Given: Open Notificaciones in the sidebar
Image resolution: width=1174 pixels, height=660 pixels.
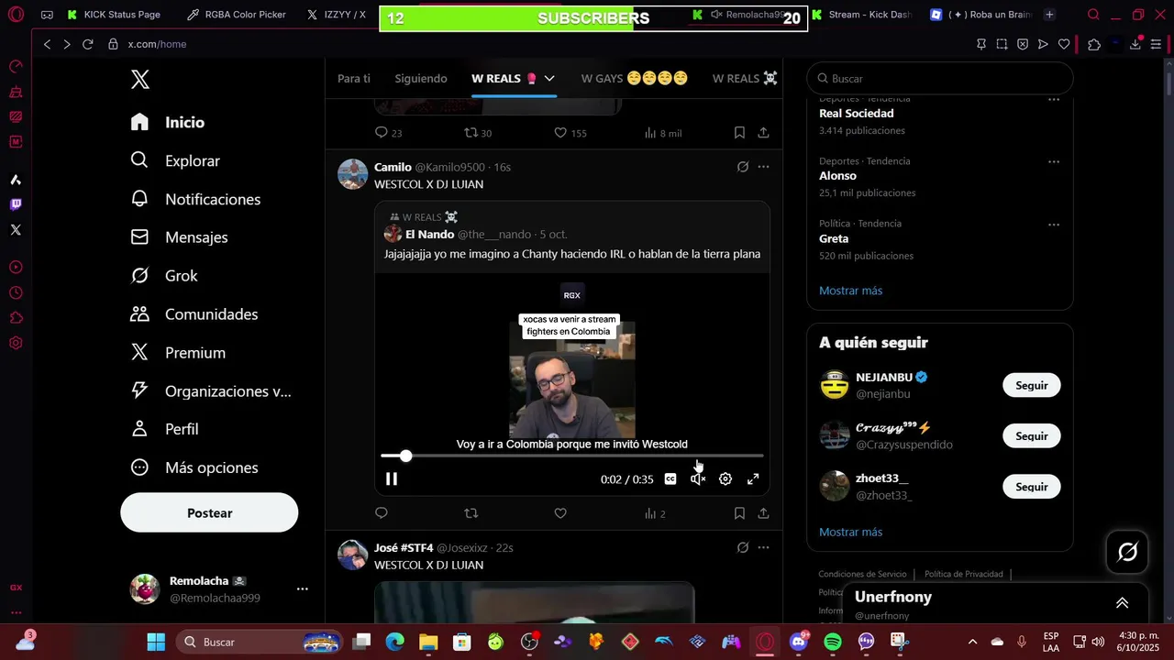Looking at the screenshot, I should click(x=195, y=199).
